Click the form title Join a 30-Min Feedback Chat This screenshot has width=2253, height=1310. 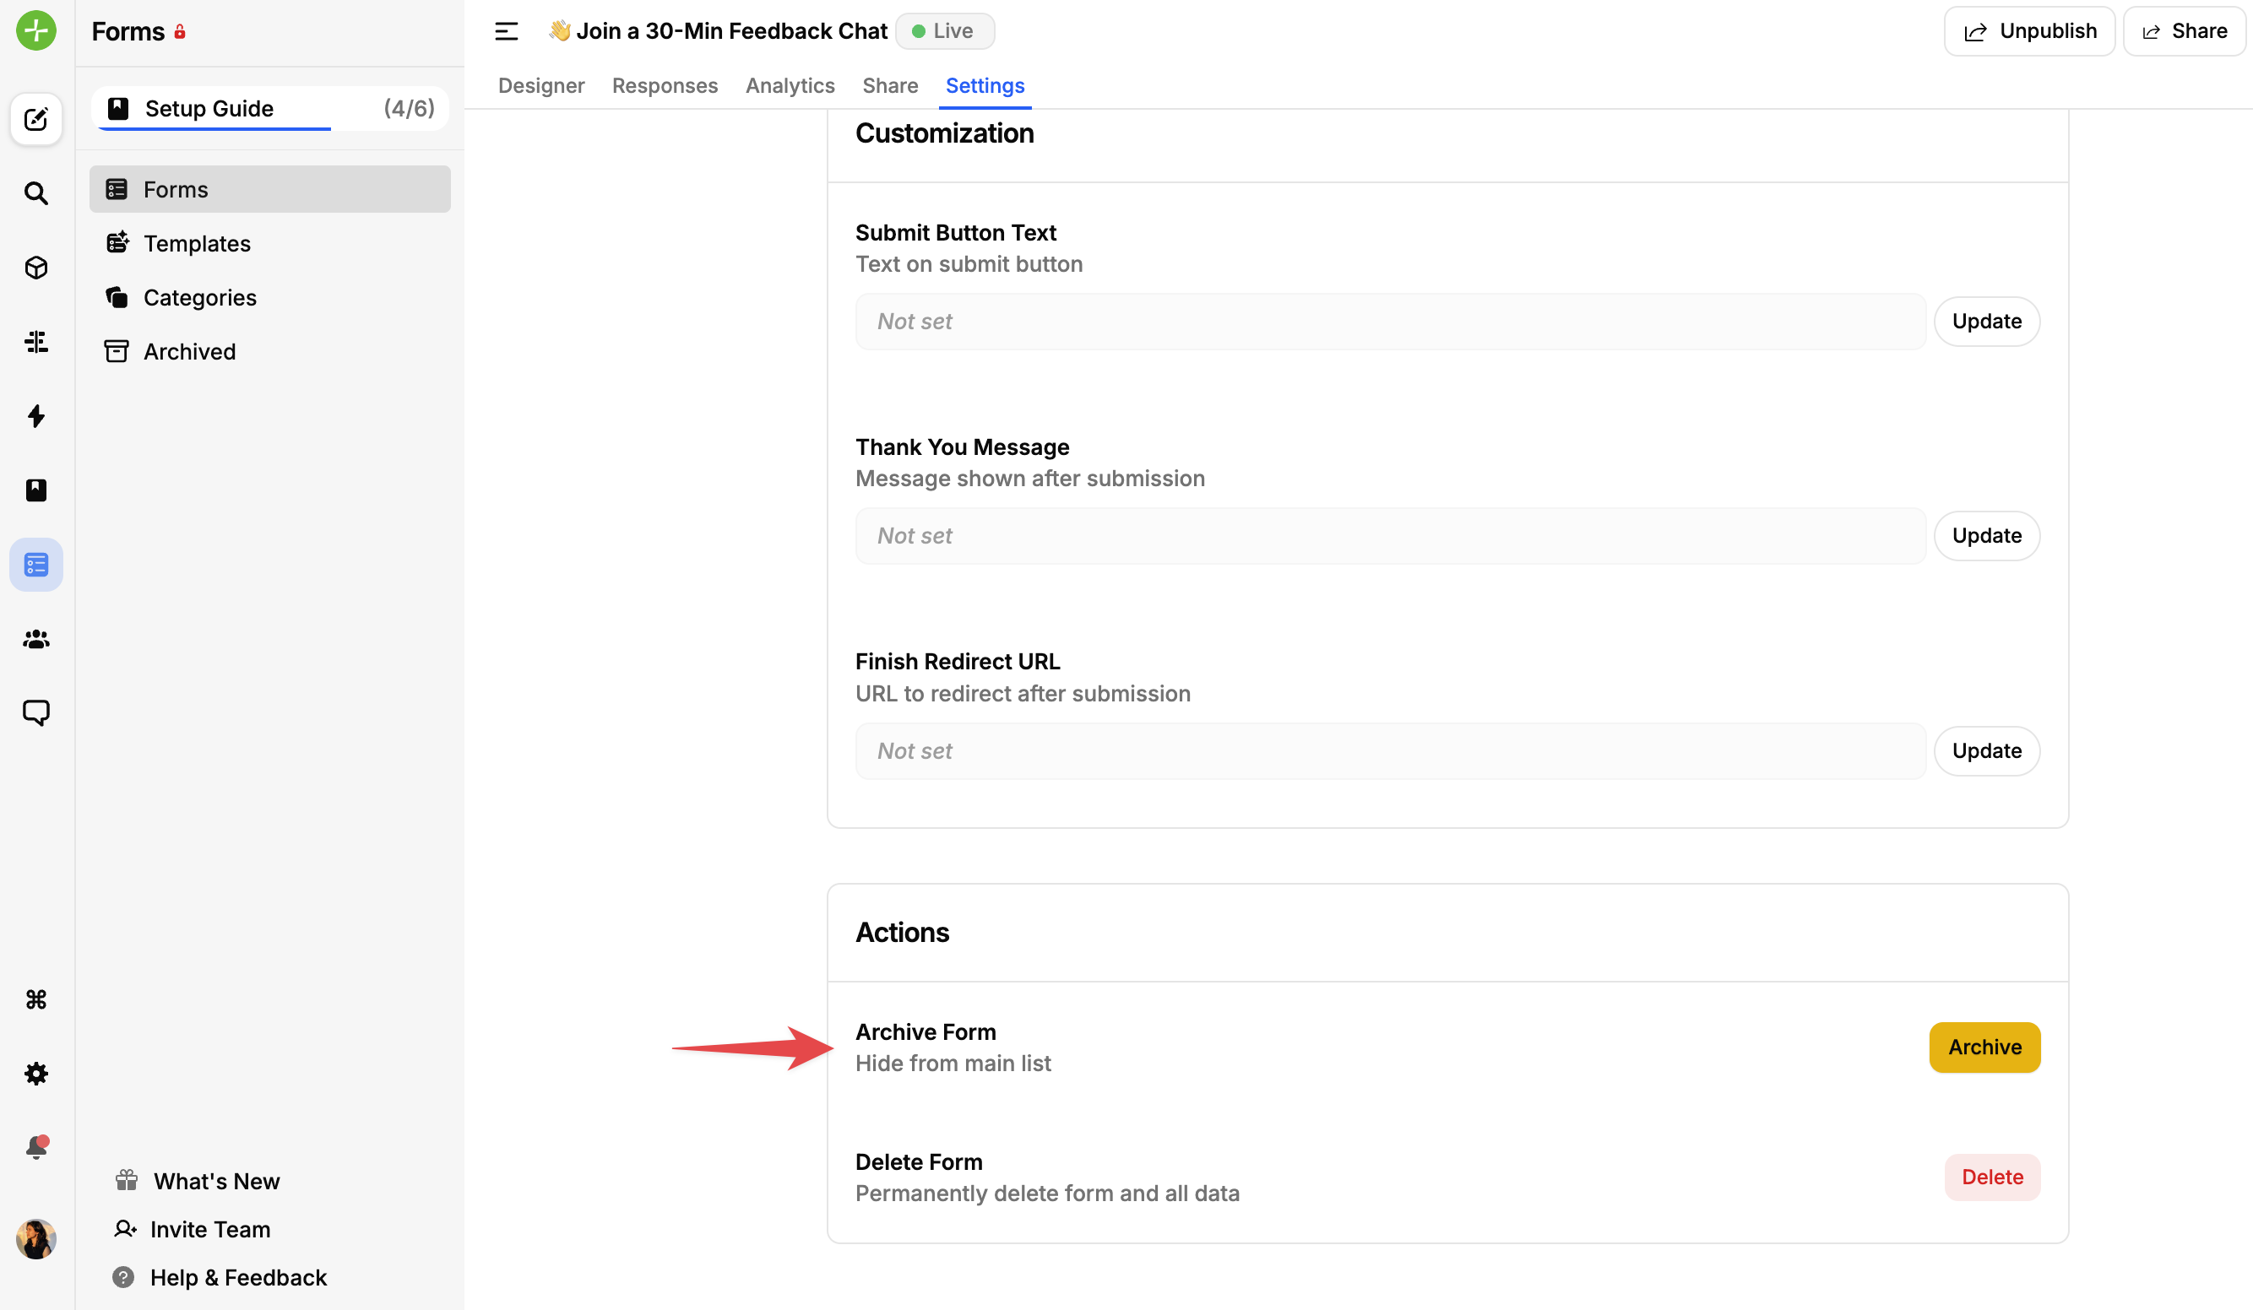click(731, 31)
